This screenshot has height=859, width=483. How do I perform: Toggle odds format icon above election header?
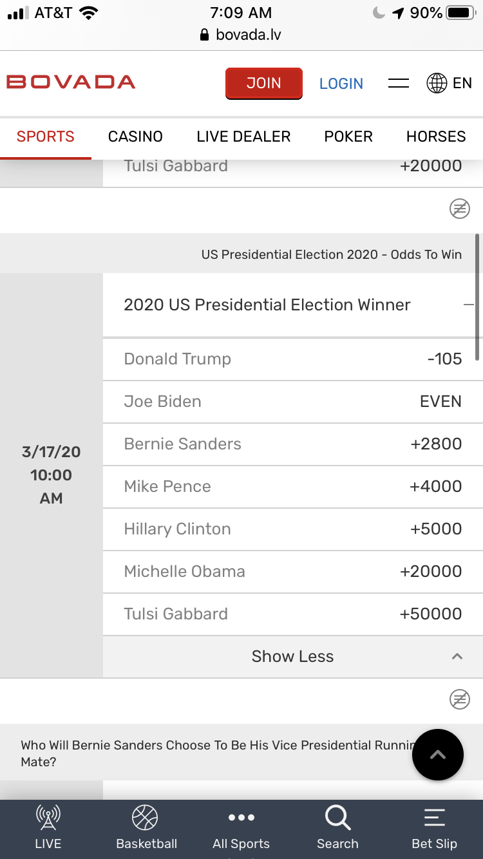459,209
